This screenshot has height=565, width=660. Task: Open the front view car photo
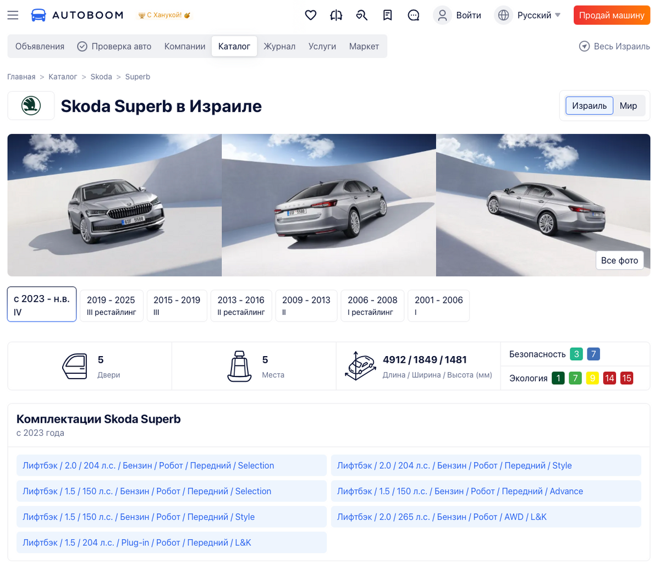coord(114,205)
